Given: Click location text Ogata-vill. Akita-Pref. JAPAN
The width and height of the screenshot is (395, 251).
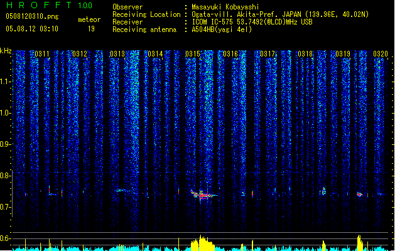Looking at the screenshot, I should 246,14.
